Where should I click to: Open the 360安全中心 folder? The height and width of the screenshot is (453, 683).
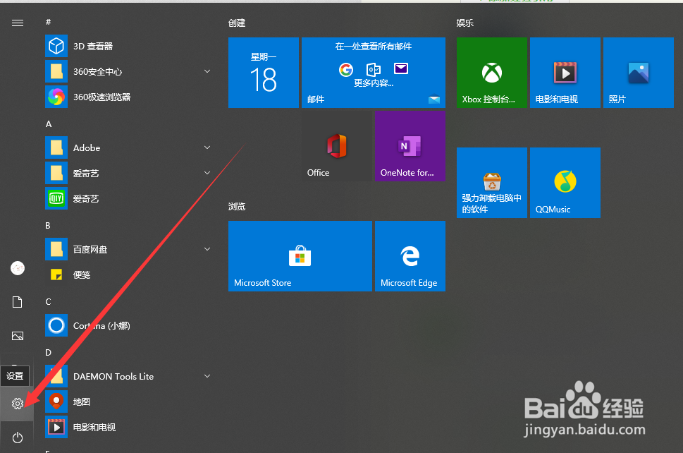130,71
